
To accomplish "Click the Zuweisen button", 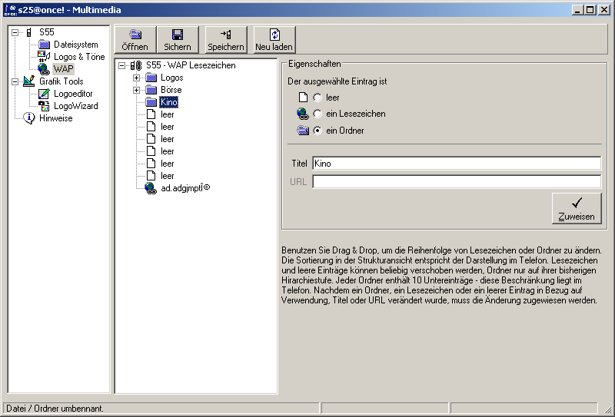I will 577,209.
